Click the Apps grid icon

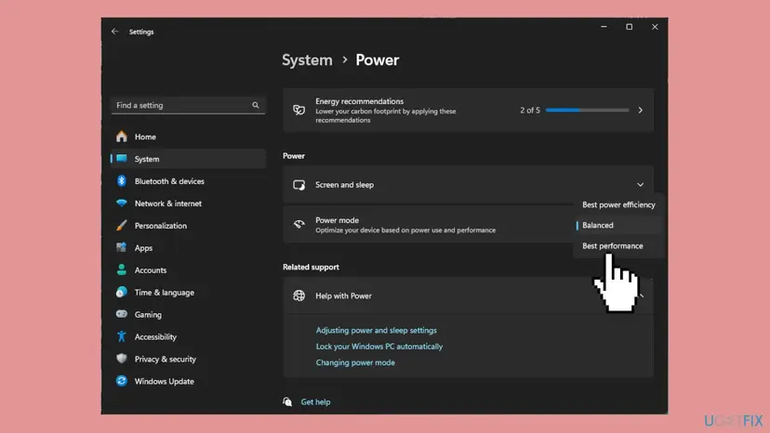122,247
